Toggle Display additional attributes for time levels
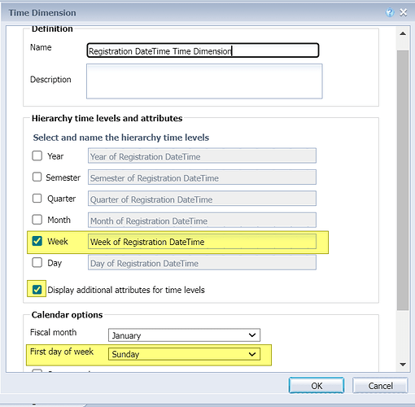 (x=37, y=290)
